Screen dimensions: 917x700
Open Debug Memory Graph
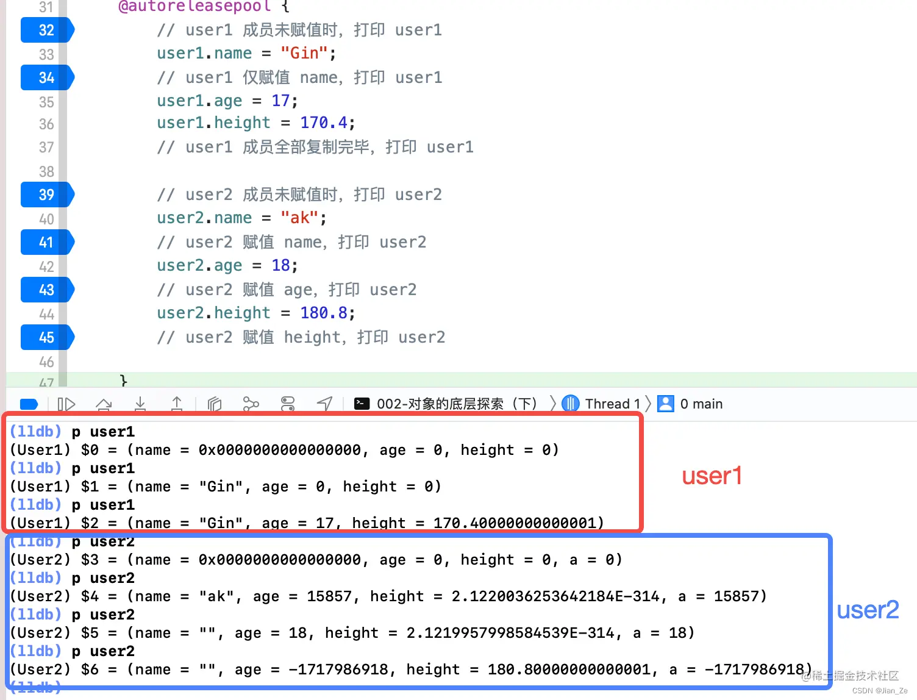pyautogui.click(x=251, y=404)
